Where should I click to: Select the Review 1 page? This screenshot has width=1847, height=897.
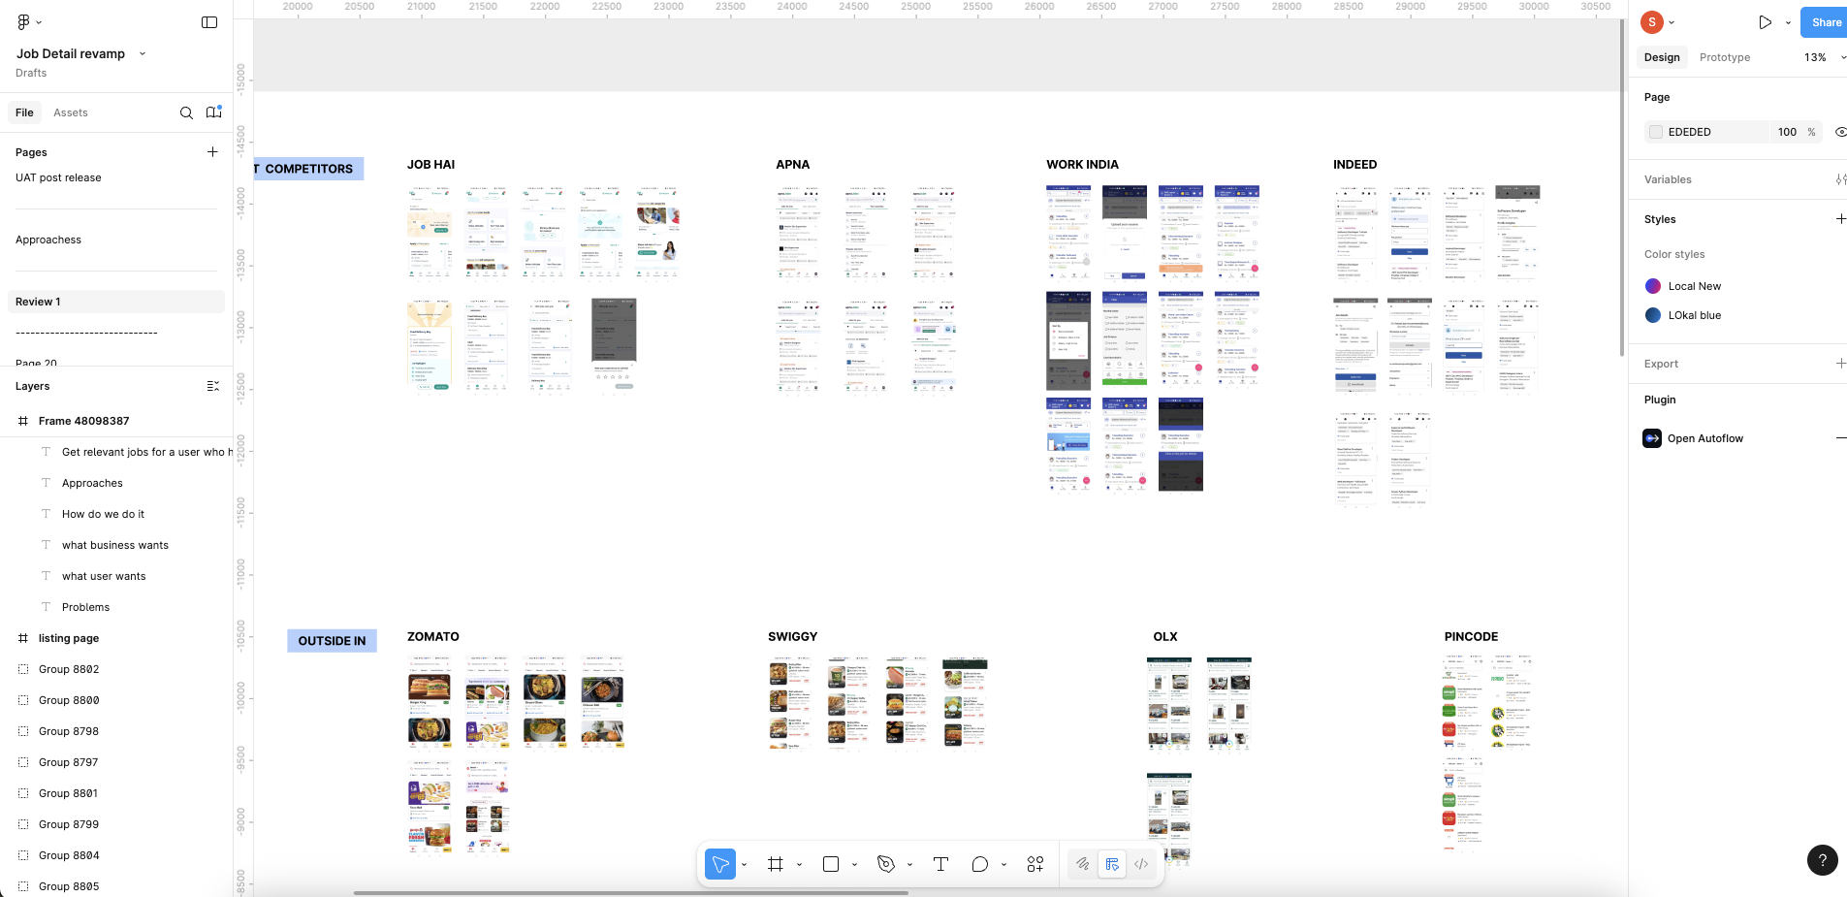point(116,302)
